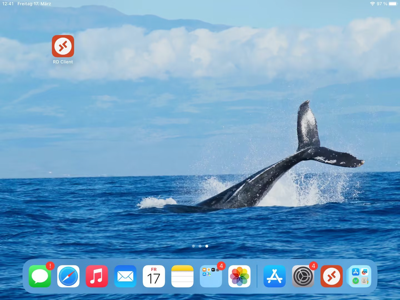
Task: Open Messages from the dock
Action: [40, 276]
